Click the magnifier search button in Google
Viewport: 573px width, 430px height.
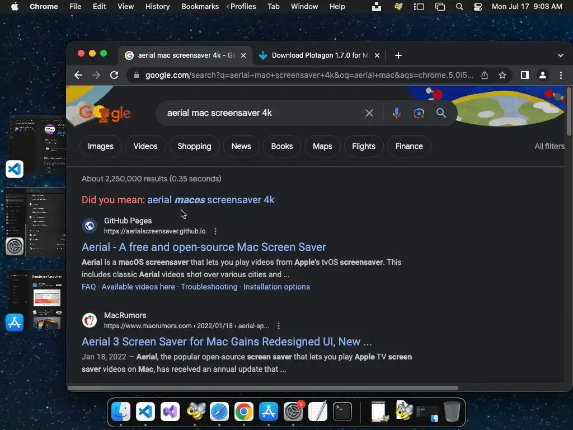pyautogui.click(x=441, y=113)
